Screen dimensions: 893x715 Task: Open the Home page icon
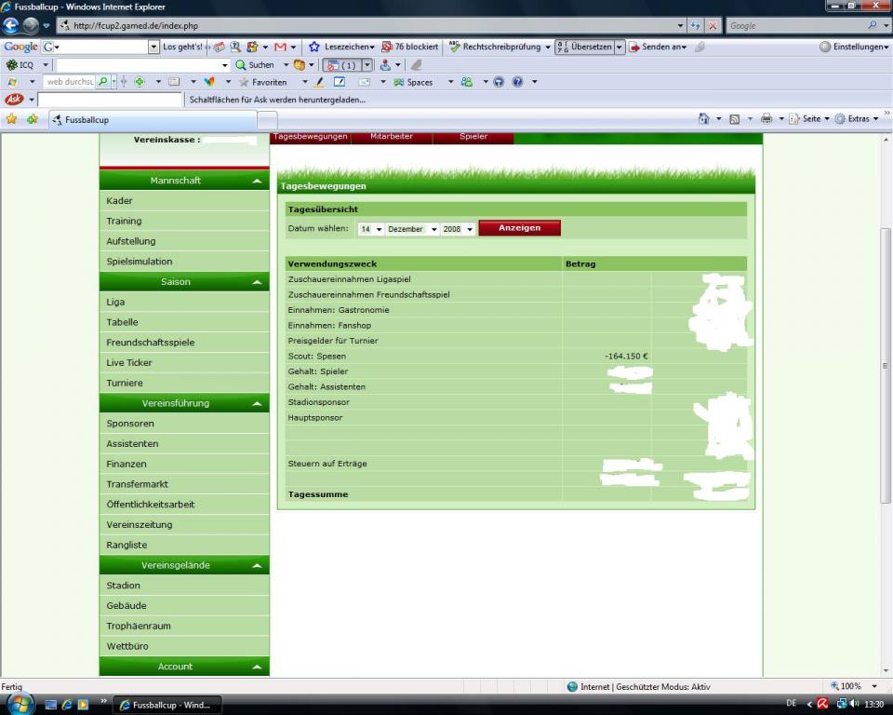coord(705,119)
